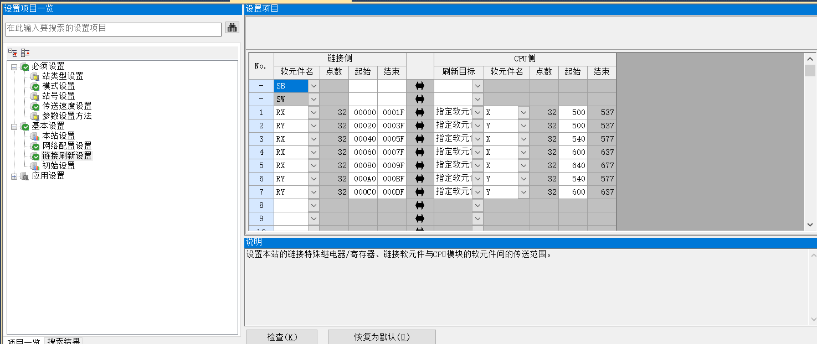The image size is (817, 344).
Task: Collapse the 必须设置 tree node
Action: 14,66
